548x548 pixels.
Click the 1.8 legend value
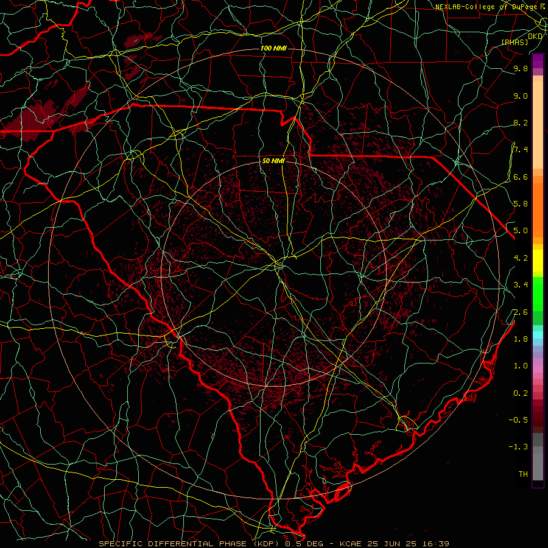(521, 339)
